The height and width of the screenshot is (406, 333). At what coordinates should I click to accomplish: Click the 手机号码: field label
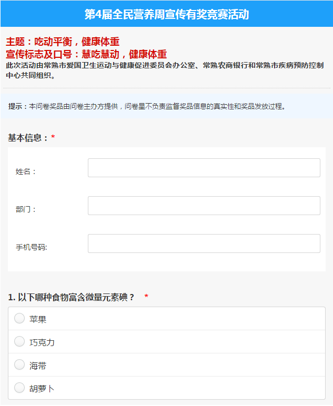point(32,247)
